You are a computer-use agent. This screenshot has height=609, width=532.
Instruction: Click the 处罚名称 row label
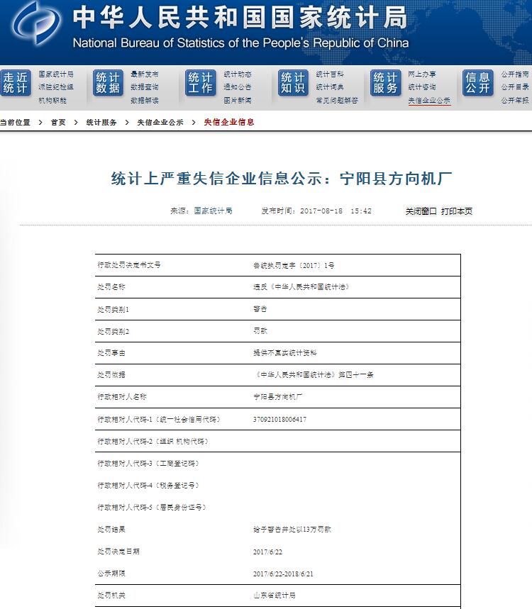click(x=111, y=287)
